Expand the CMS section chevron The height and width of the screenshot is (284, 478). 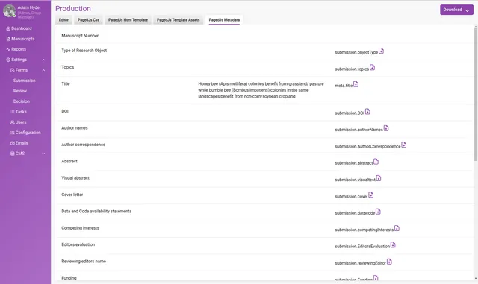43,154
